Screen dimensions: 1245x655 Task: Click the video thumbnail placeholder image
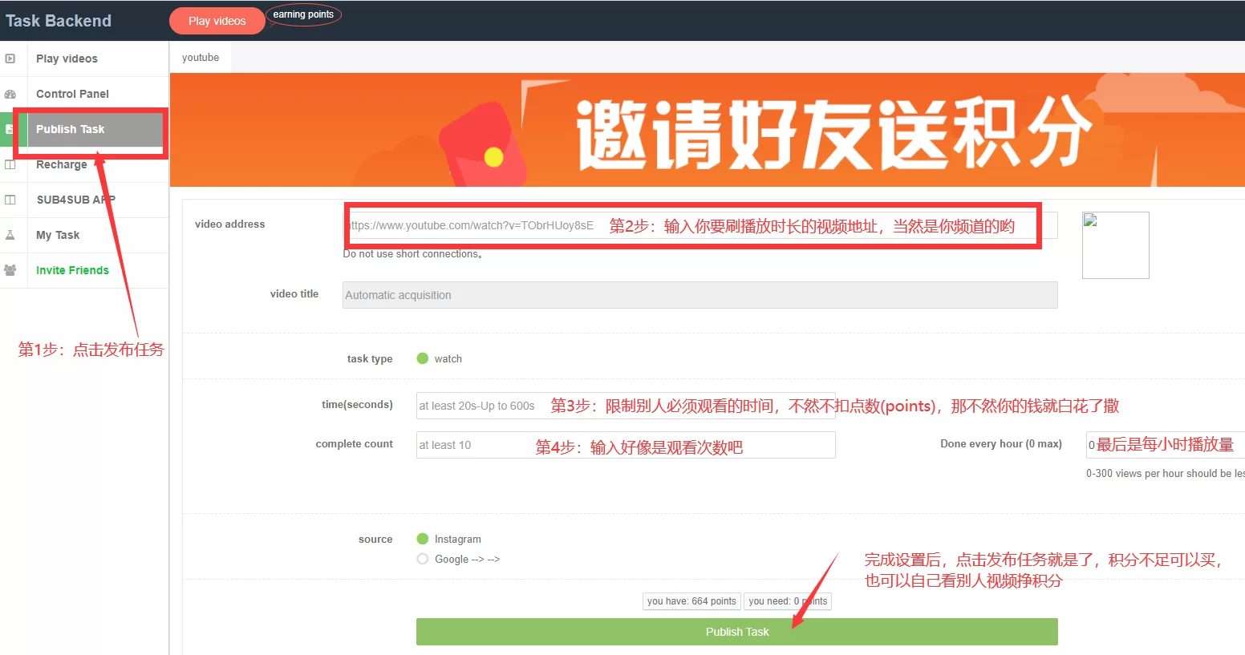[1115, 245]
